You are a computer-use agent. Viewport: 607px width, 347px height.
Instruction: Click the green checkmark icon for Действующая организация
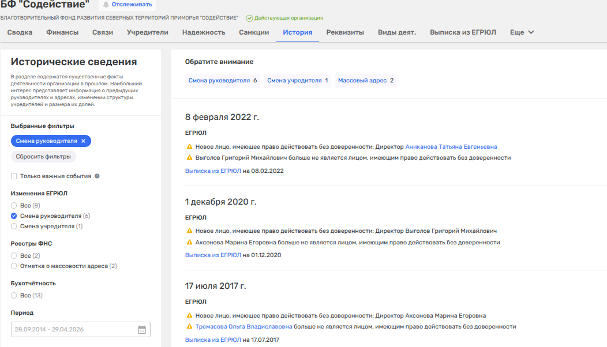pyautogui.click(x=249, y=18)
